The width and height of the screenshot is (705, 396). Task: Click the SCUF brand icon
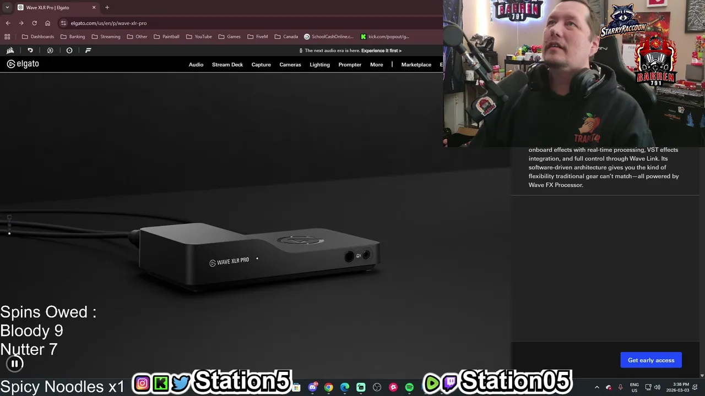pos(30,51)
